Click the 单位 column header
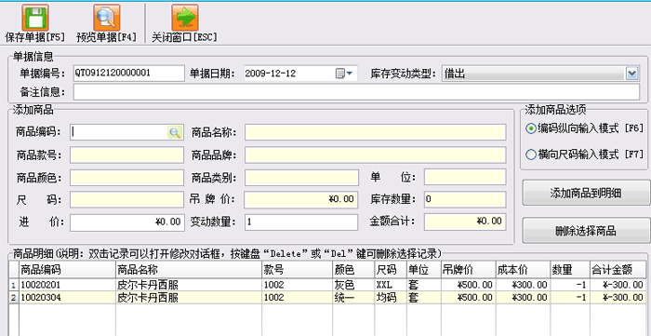Image resolution: width=651 pixels, height=336 pixels. tap(424, 270)
